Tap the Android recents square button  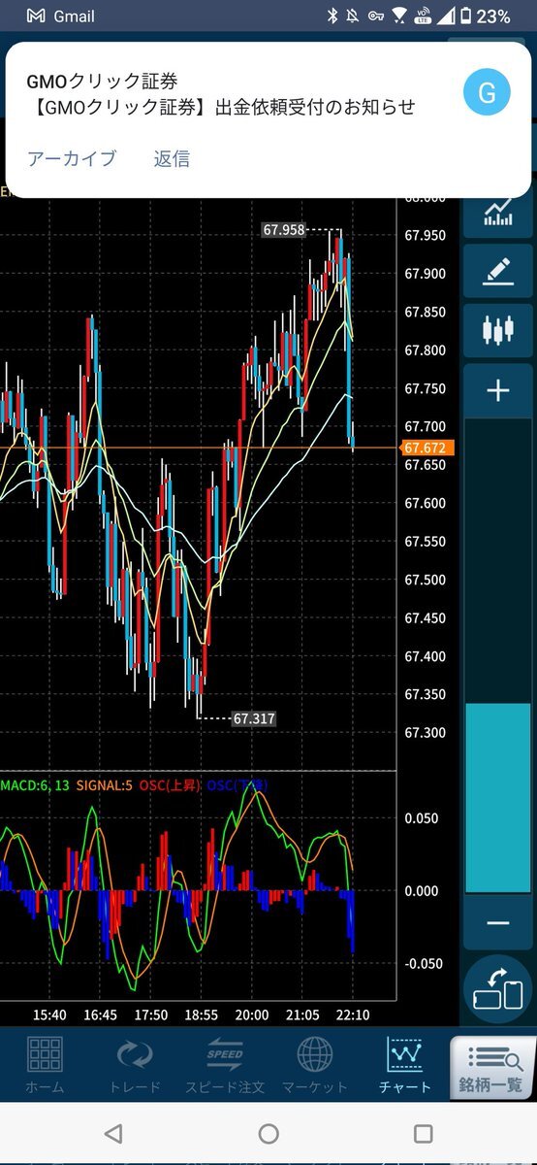coord(423,1133)
